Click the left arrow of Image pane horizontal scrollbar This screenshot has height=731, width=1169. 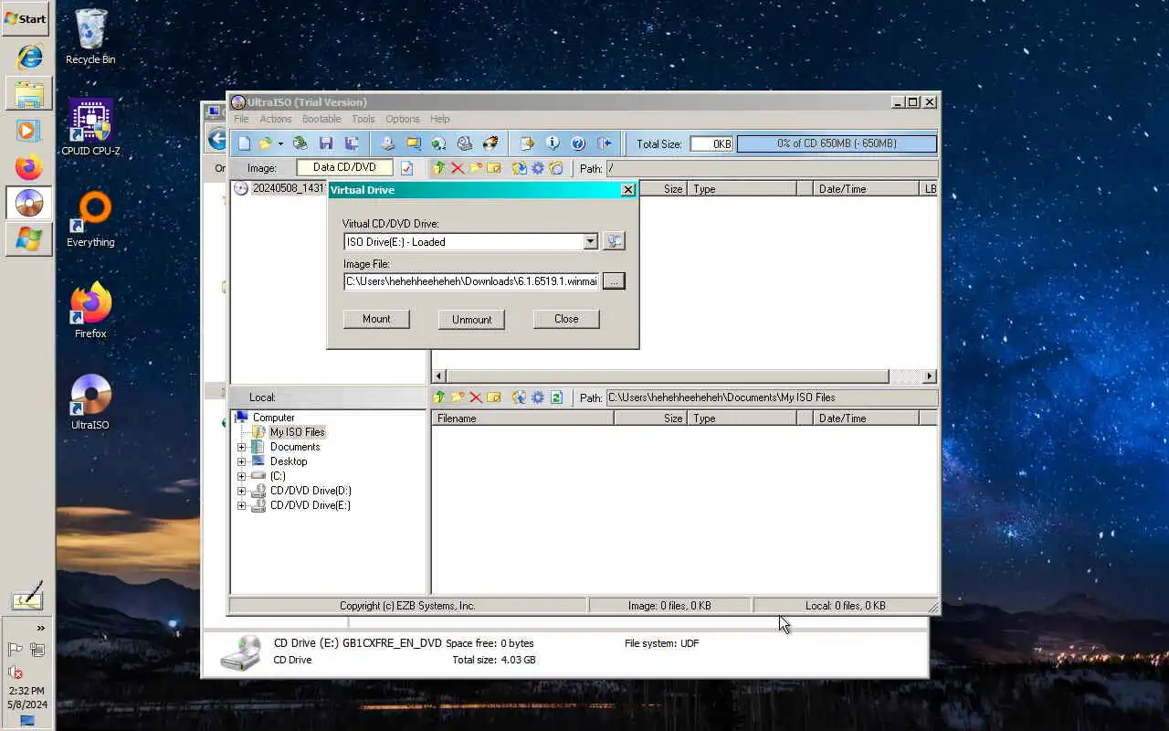[439, 376]
